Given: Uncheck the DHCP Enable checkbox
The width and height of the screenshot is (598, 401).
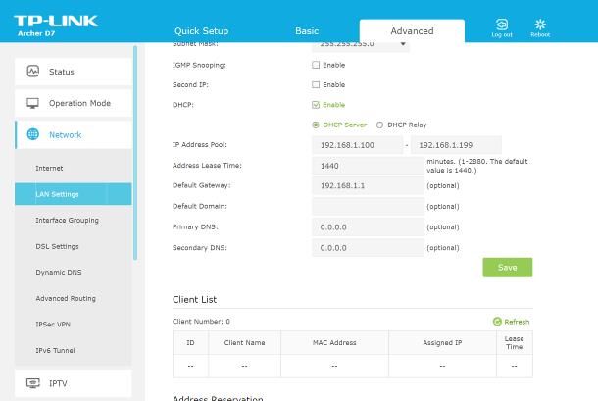Looking at the screenshot, I should click(x=316, y=105).
